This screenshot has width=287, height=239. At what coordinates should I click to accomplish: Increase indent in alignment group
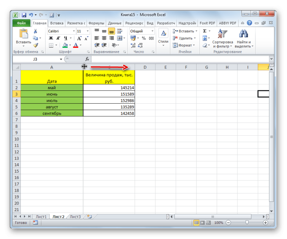pos(104,45)
